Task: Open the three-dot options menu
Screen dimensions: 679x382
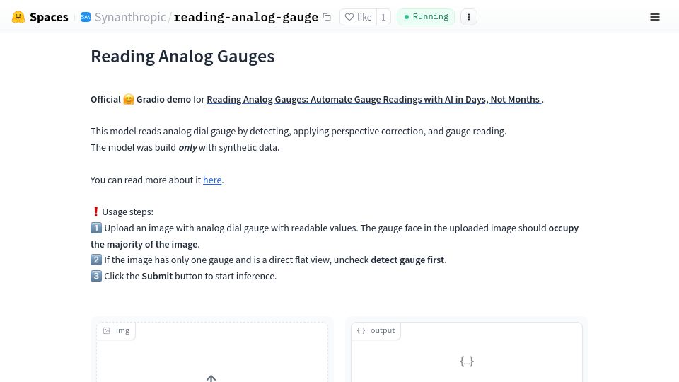Action: click(468, 17)
